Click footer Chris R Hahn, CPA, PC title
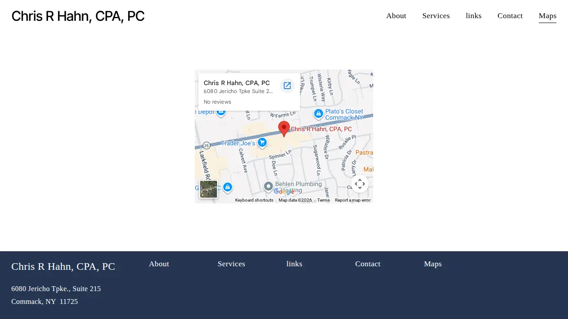Image resolution: width=568 pixels, height=319 pixels. [63, 267]
